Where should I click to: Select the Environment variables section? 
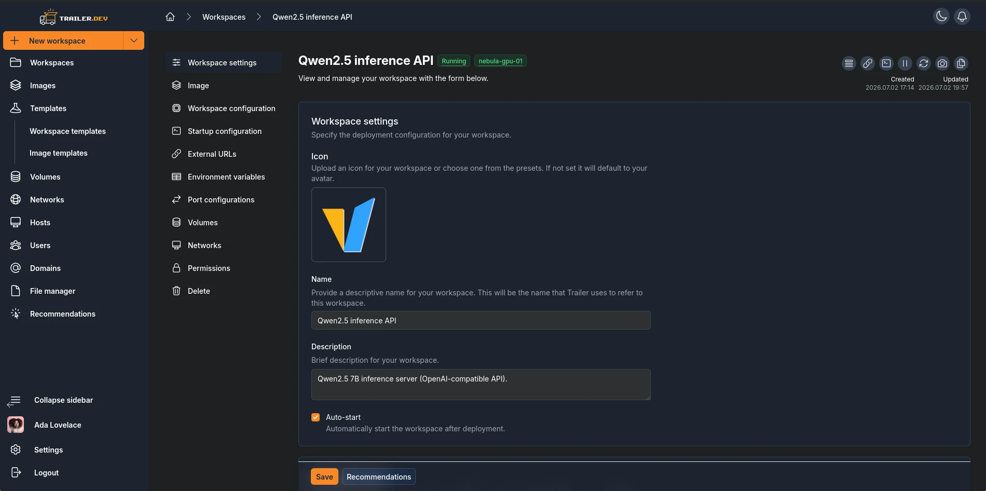coord(224,177)
